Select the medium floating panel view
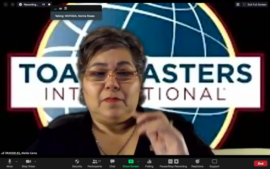Screen dimensions: 270x169 pyautogui.click(x=60, y=8)
